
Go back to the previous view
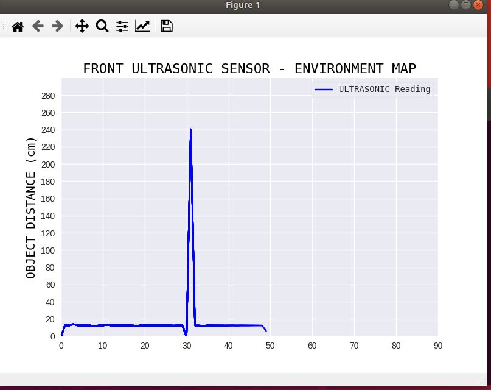click(x=38, y=26)
